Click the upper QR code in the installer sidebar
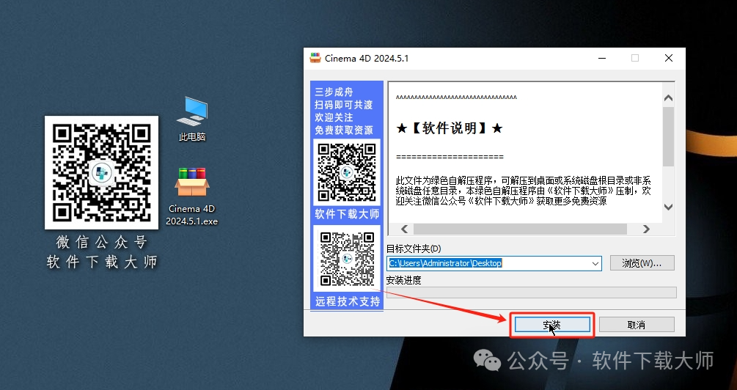737x390 pixels. (x=347, y=172)
